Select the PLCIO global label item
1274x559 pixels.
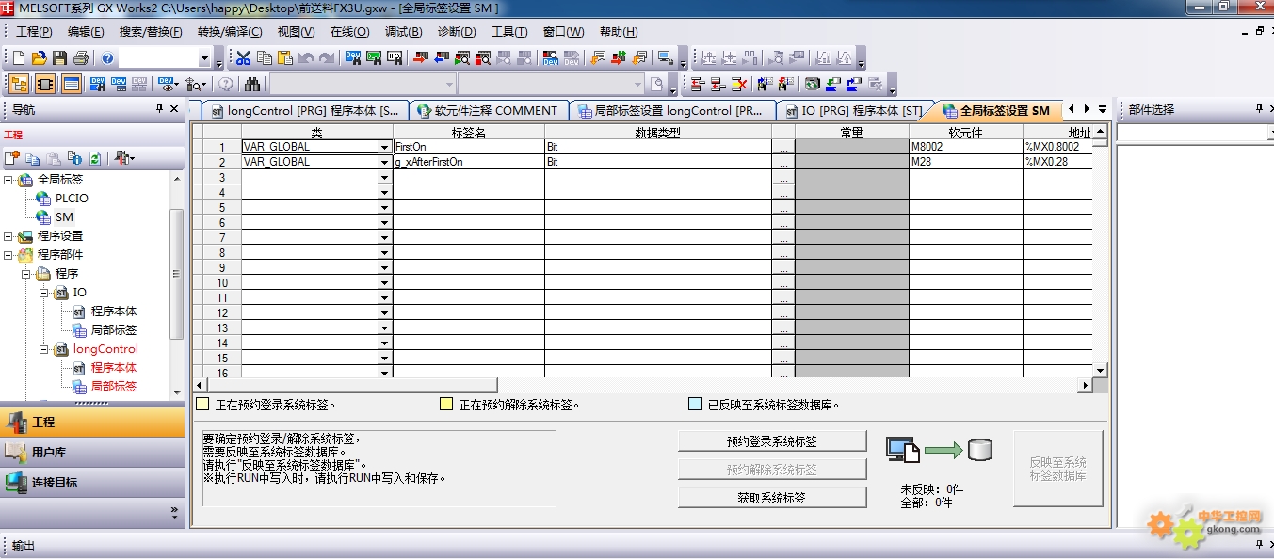(72, 199)
